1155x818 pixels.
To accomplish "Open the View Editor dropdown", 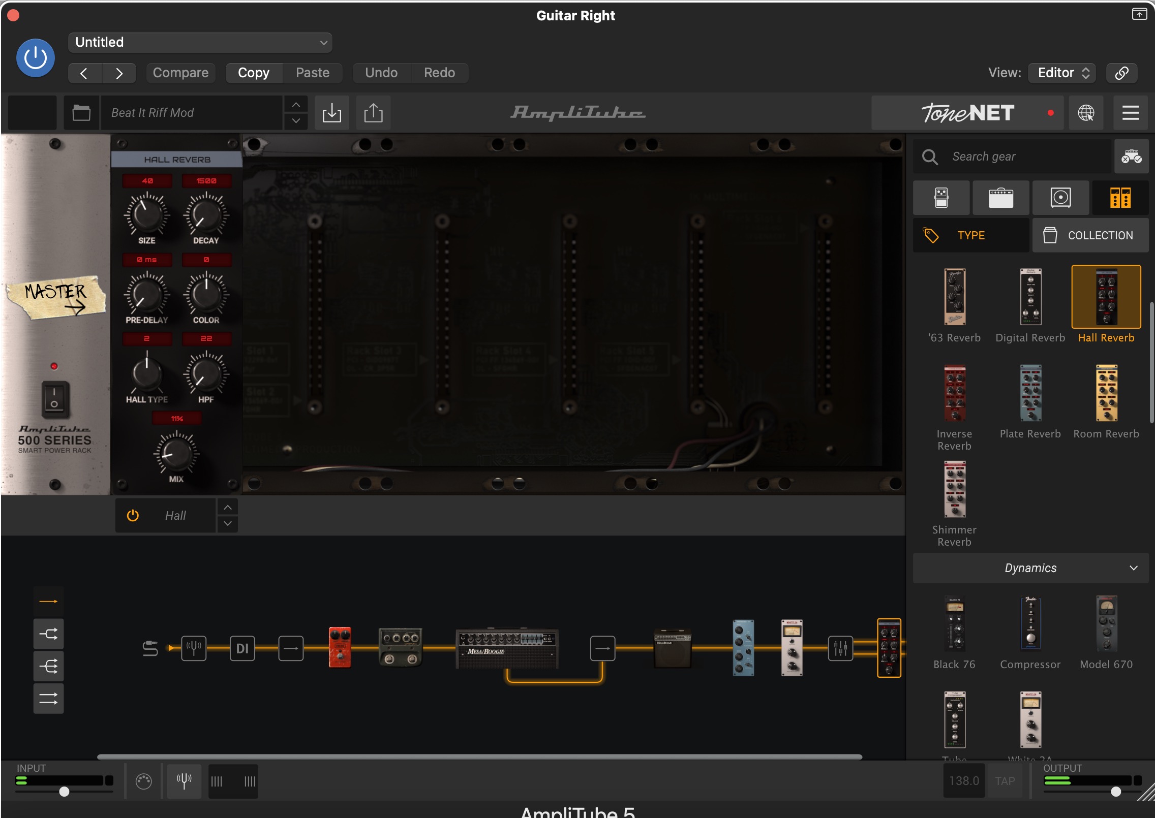I will tap(1062, 73).
